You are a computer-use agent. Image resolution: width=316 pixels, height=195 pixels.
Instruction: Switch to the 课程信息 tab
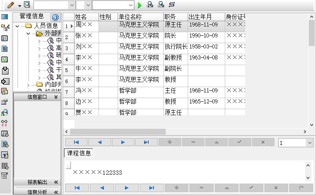coord(79,153)
